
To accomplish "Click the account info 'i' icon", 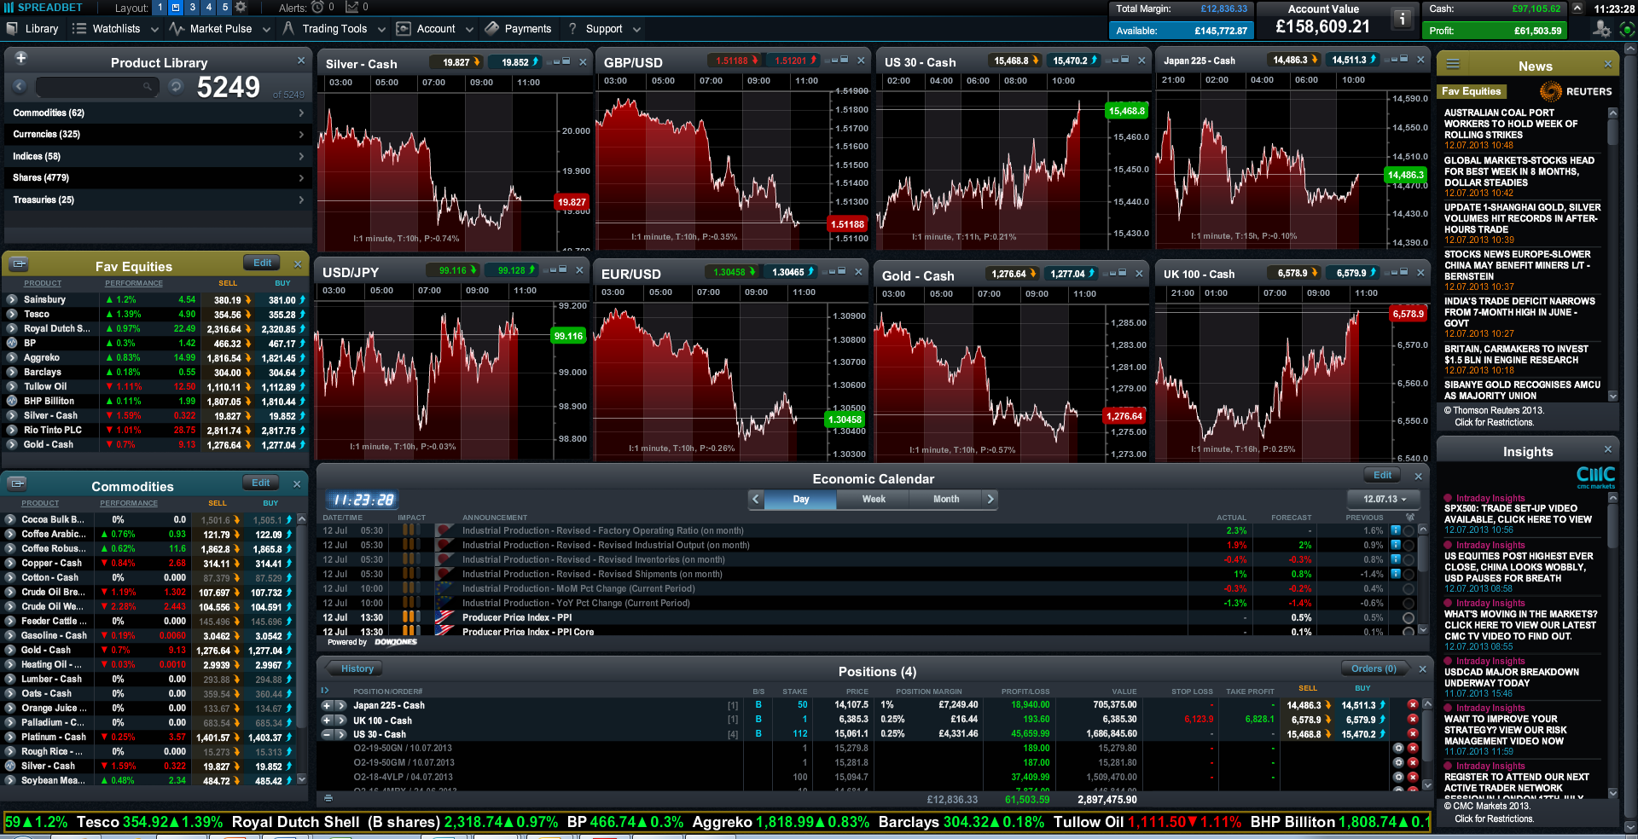I will [1402, 19].
